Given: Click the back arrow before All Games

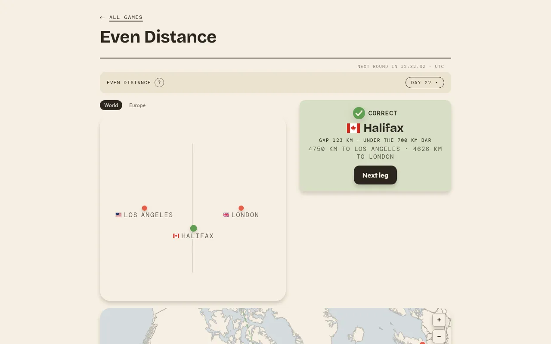Looking at the screenshot, I should click(102, 18).
